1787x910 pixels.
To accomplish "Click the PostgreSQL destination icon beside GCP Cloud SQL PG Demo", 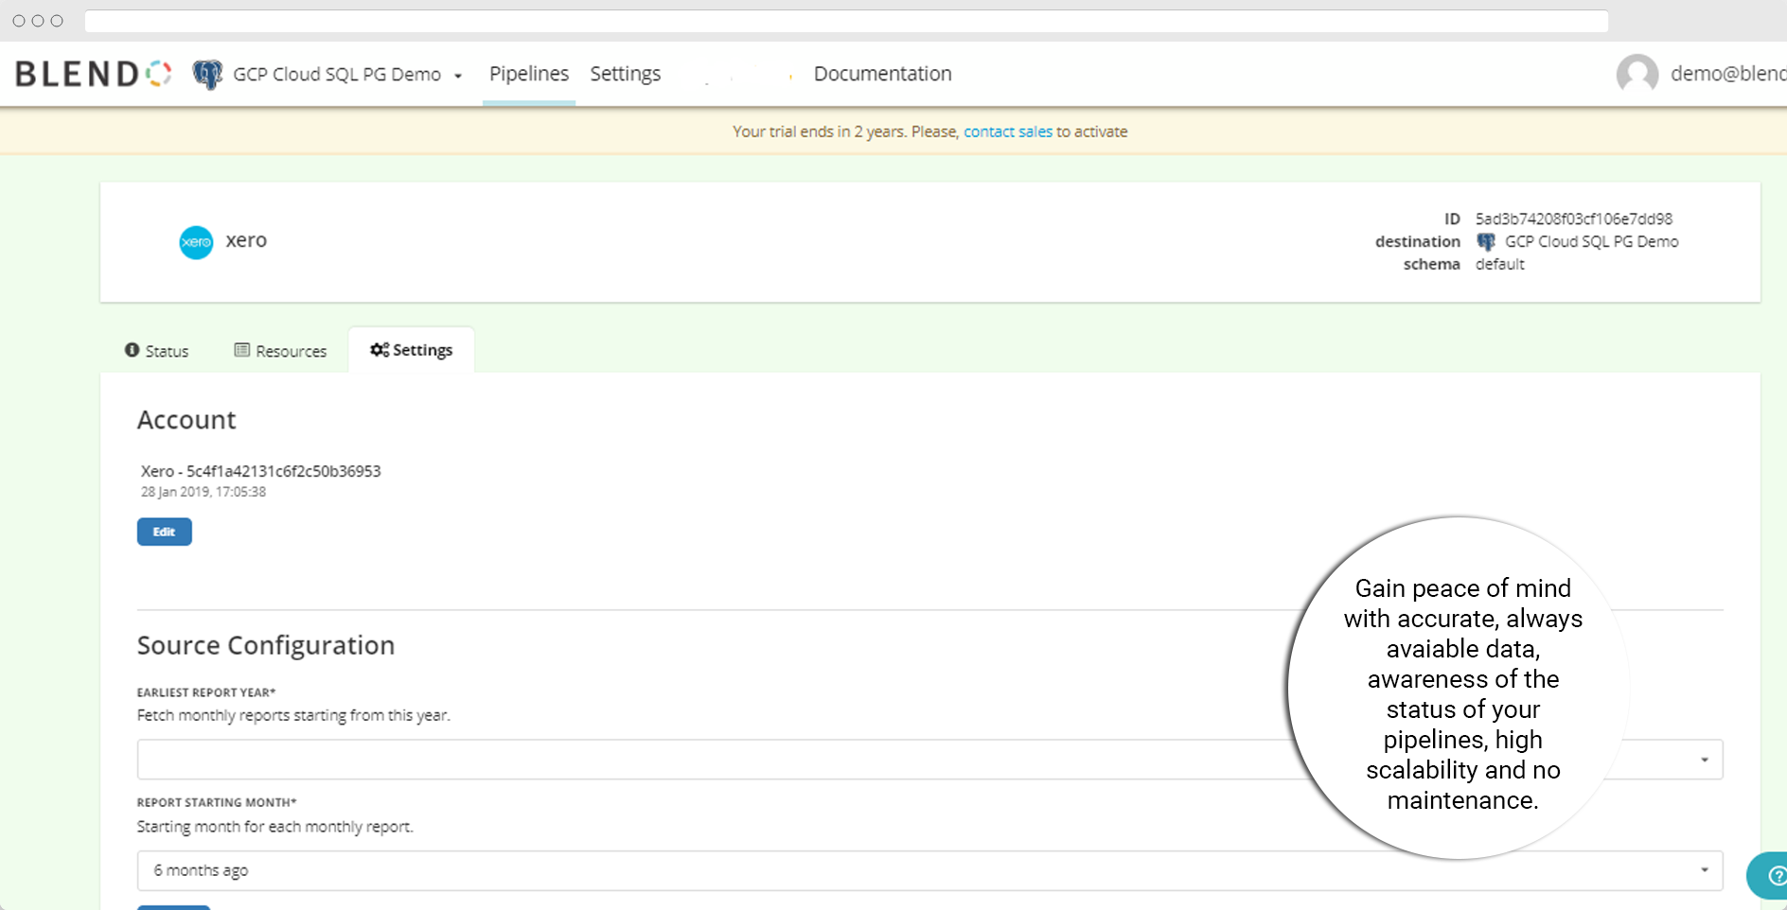I will [x=1487, y=241].
